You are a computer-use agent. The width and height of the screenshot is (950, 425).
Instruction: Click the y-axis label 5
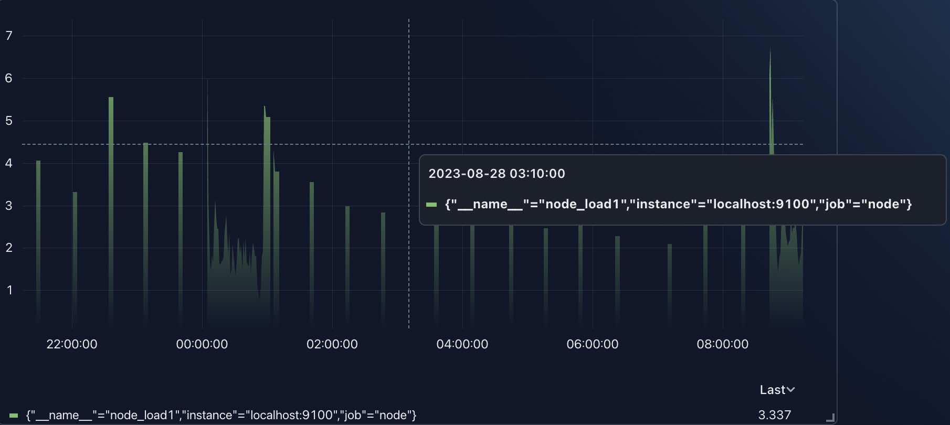click(9, 121)
